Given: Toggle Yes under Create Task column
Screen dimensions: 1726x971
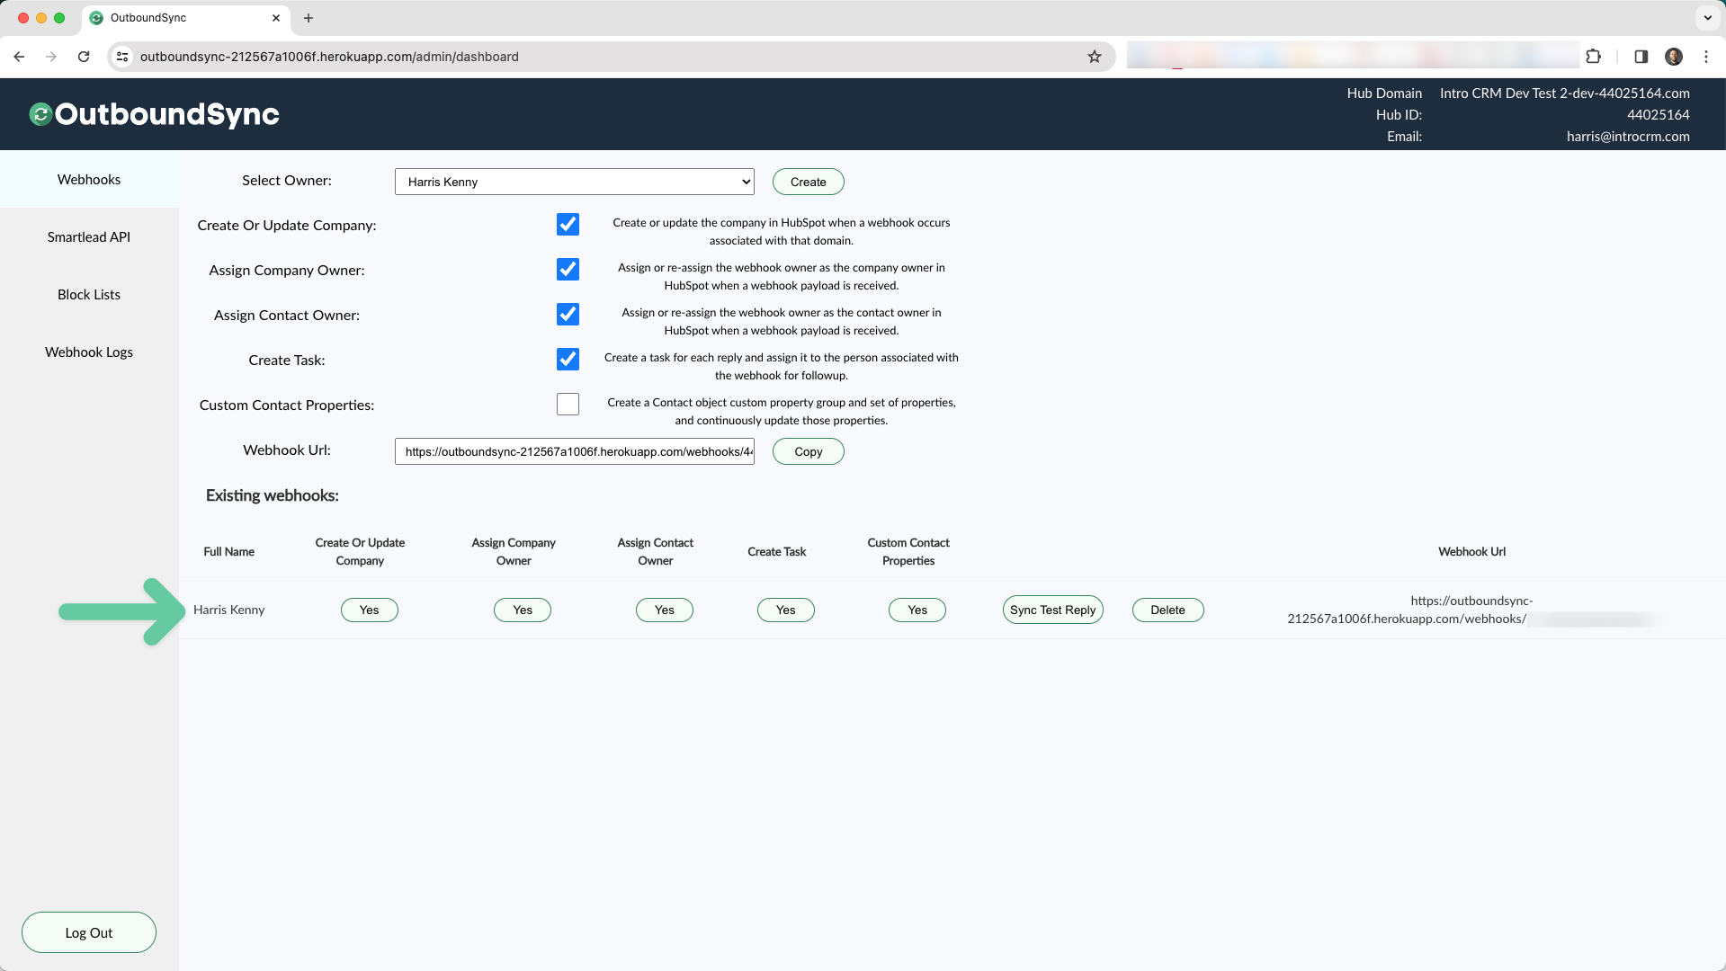Looking at the screenshot, I should click(785, 610).
